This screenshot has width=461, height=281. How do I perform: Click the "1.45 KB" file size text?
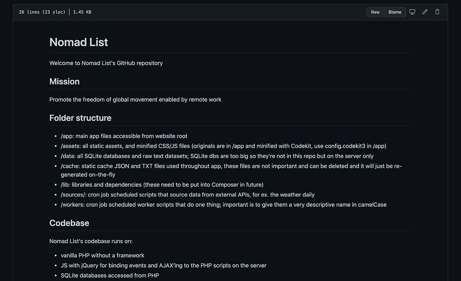[x=82, y=12]
